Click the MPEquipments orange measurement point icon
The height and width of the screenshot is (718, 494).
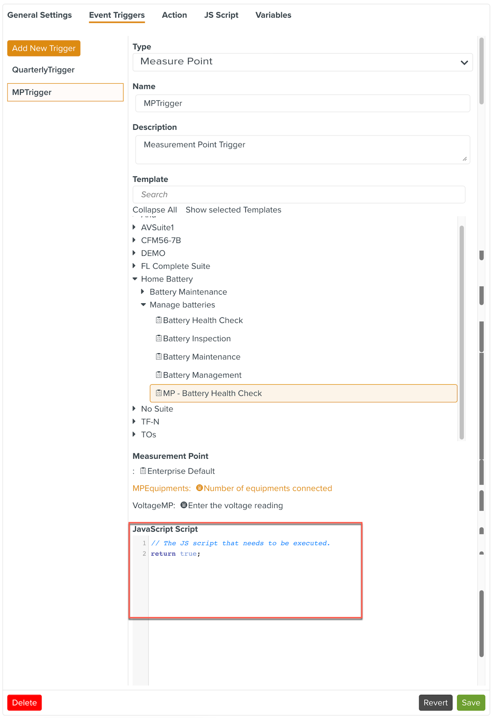[x=199, y=488]
